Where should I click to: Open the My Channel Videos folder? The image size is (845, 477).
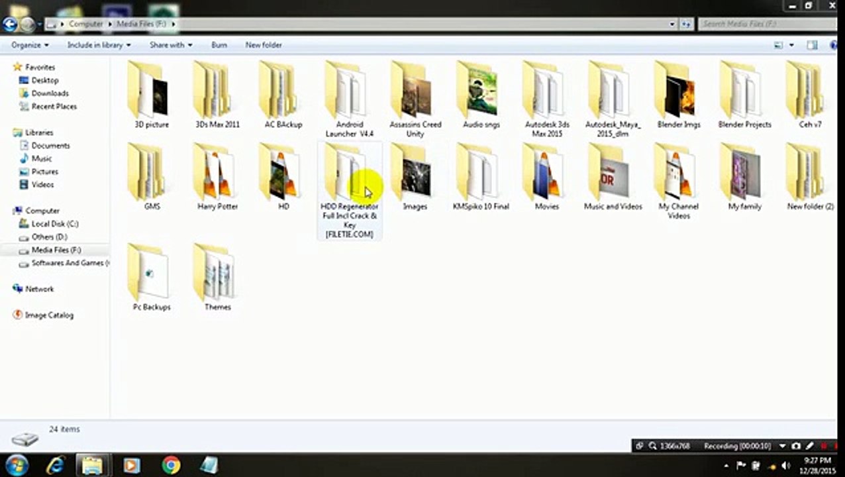(679, 181)
